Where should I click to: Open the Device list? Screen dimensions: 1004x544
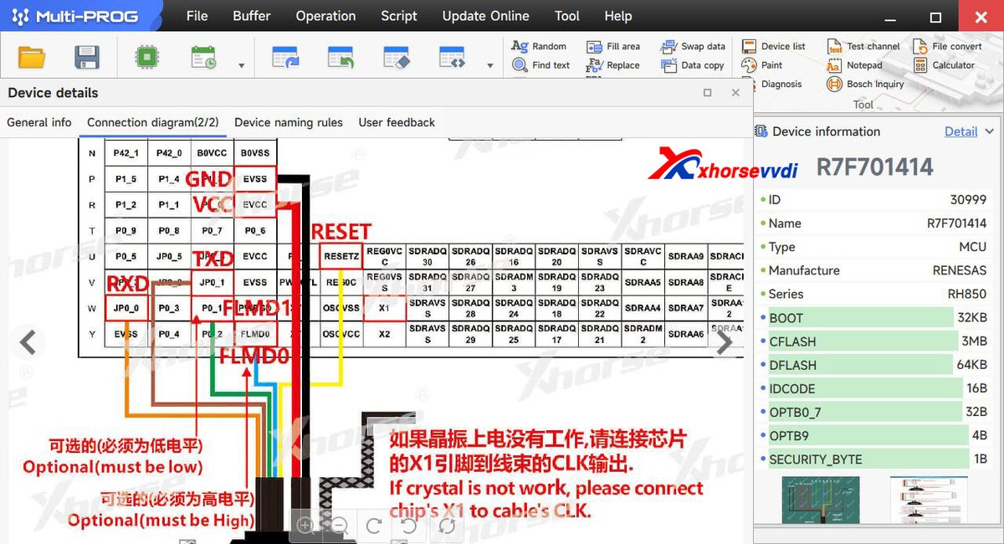tap(773, 47)
